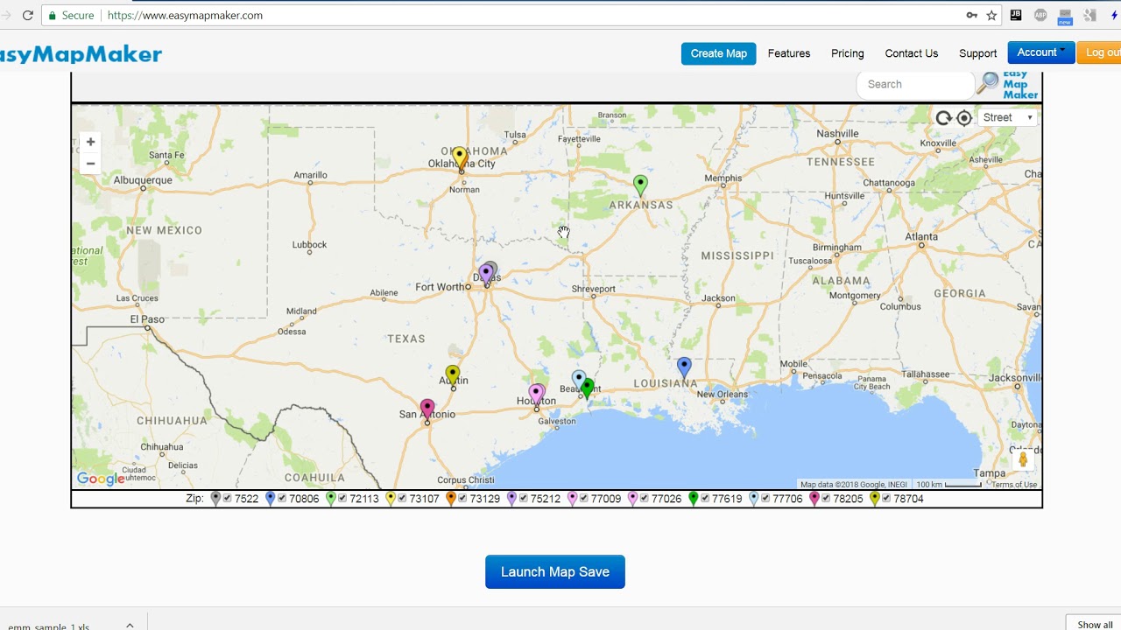Click the 78704 legend pin swatch
Screen dimensions: 1121x630
[874, 499]
